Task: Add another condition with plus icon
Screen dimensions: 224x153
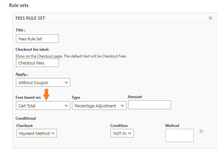Action: [x=201, y=131]
